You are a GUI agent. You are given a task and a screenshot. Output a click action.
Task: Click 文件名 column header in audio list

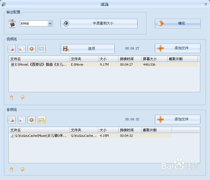click(x=39, y=130)
